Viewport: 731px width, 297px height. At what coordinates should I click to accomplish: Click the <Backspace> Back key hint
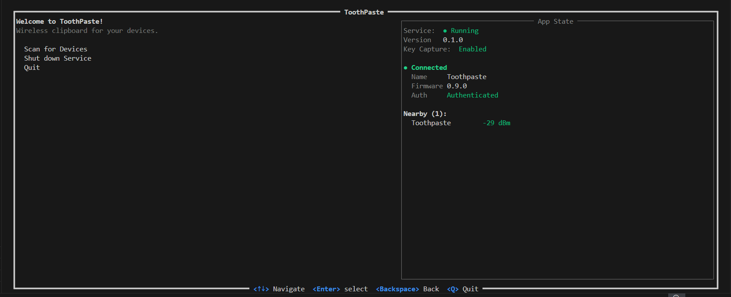407,289
